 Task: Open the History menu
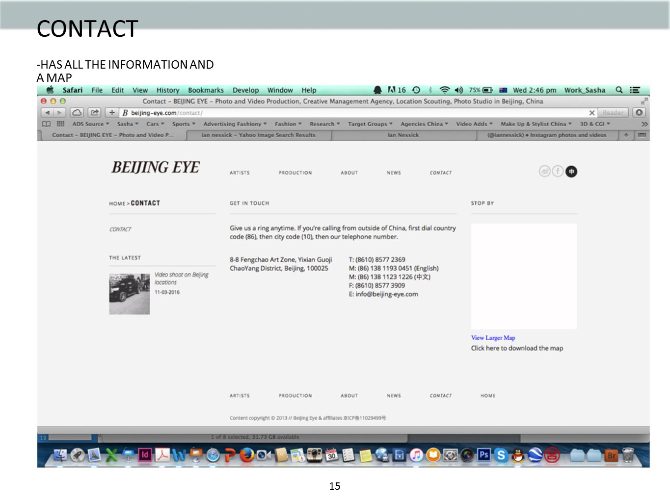coord(168,90)
